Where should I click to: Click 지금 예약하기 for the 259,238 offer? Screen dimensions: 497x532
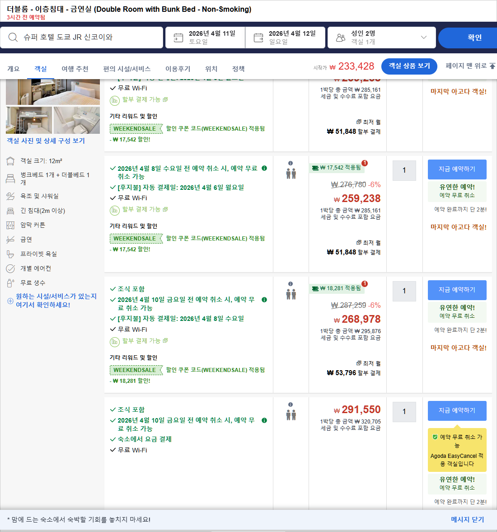coord(457,169)
